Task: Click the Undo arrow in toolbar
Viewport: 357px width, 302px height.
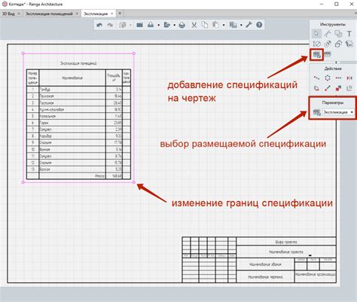Action: pos(99,25)
